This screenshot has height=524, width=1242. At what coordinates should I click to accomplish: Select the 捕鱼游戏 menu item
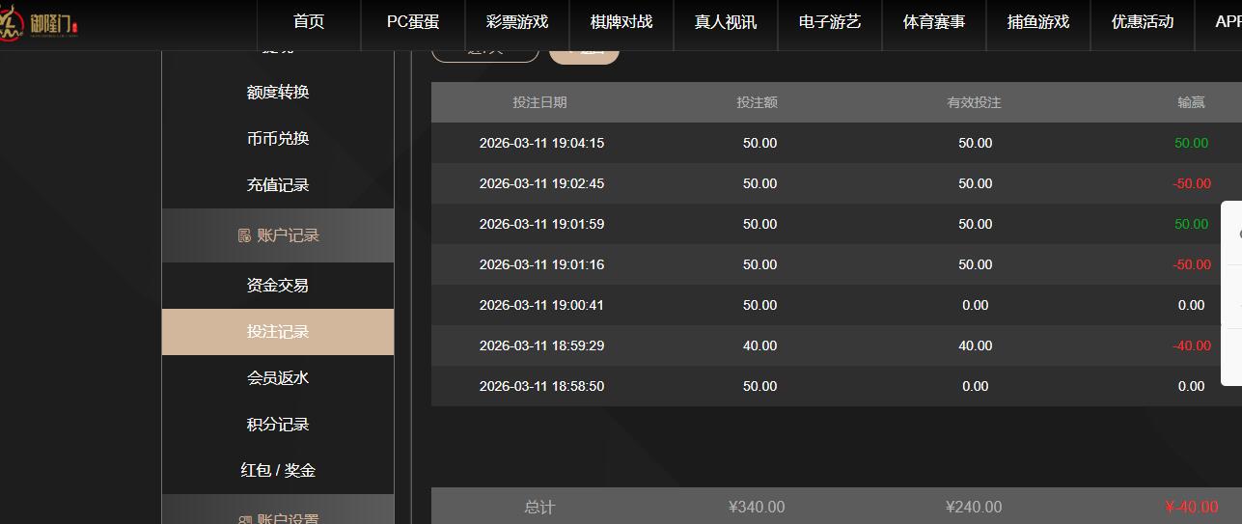pyautogui.click(x=1038, y=22)
